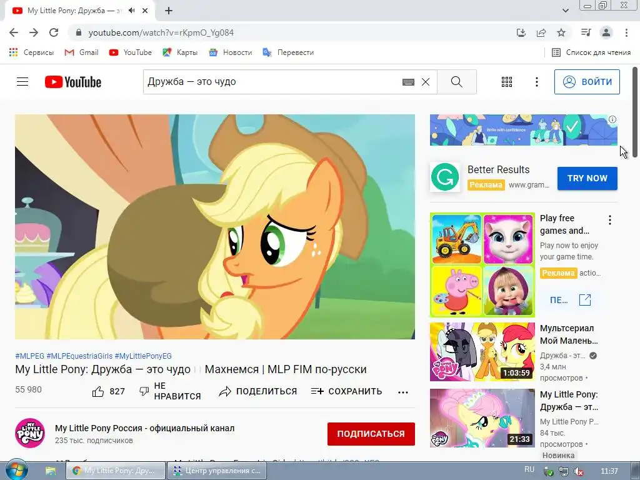Open a new browser tab
This screenshot has height=480, width=640.
point(169,11)
